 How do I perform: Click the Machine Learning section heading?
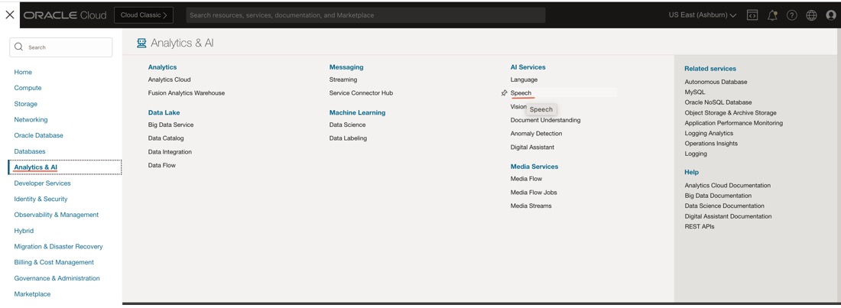tap(357, 112)
